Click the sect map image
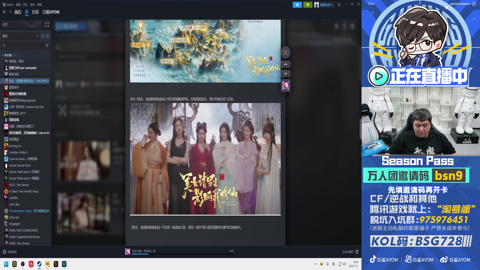480x270 pixels. (x=205, y=51)
